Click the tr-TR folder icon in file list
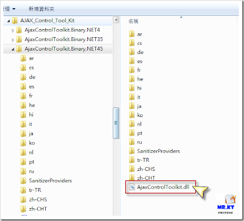Screen dimensions: 244x221 click(x=132, y=160)
